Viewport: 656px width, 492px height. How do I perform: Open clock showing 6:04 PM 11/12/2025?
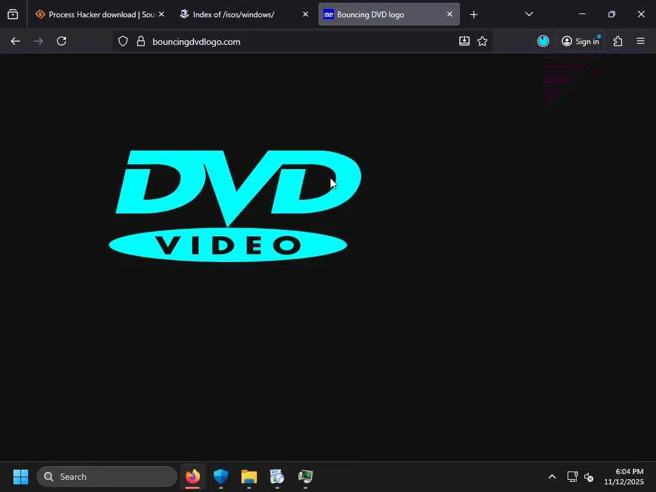click(x=624, y=477)
